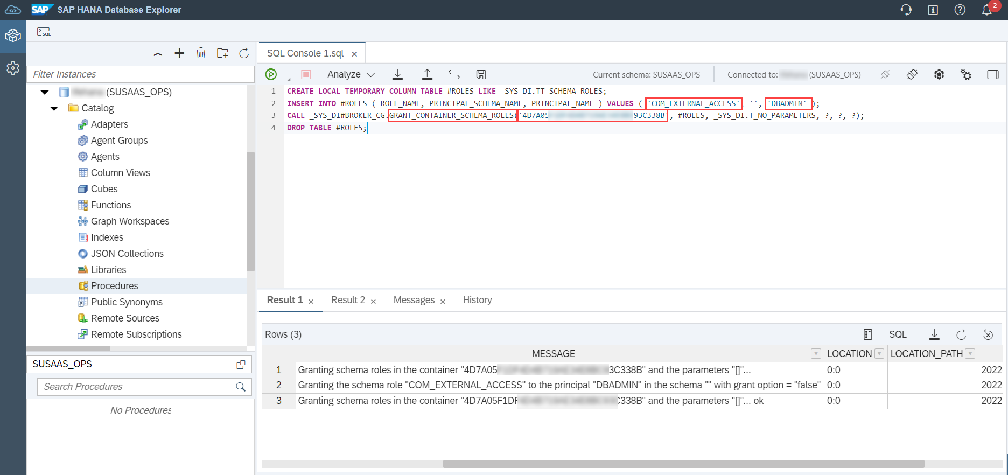Collapse all instances in the tree
This screenshot has height=475, width=1008.
pyautogui.click(x=158, y=53)
